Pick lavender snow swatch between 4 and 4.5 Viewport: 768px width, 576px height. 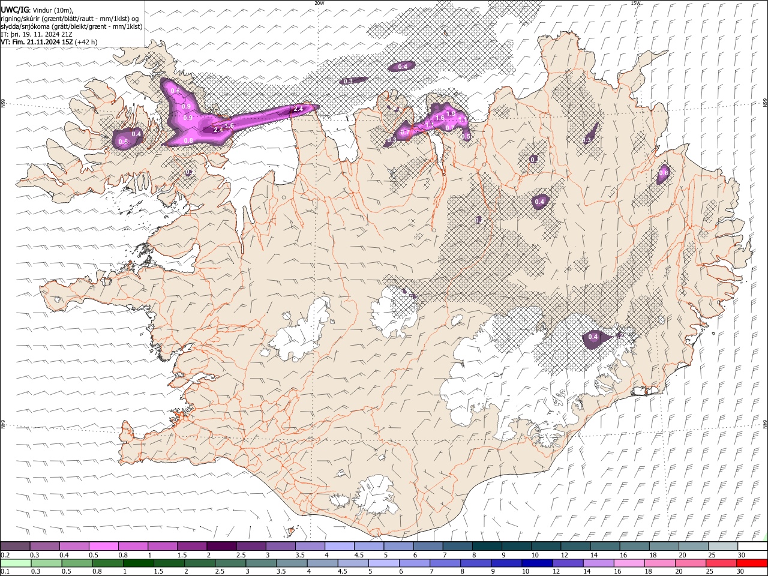tap(340, 546)
